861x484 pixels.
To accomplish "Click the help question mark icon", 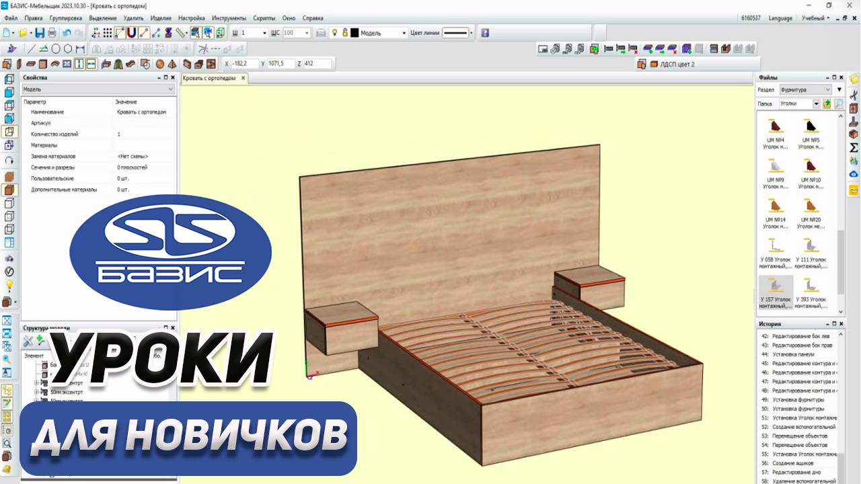I will click(484, 32).
